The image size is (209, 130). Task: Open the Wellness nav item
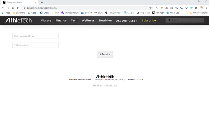tap(88, 20)
